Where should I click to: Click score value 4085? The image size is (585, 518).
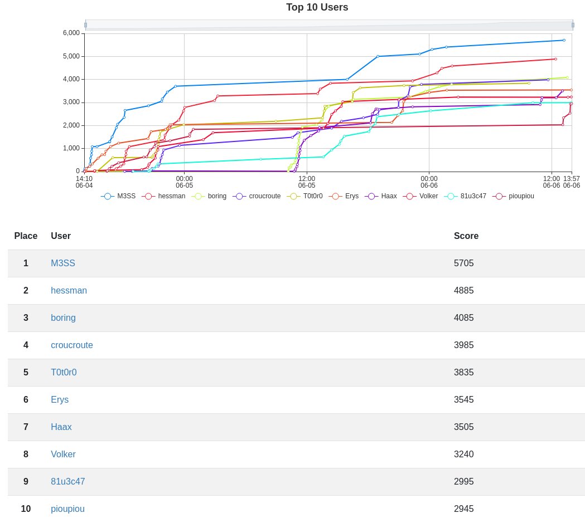(x=464, y=317)
